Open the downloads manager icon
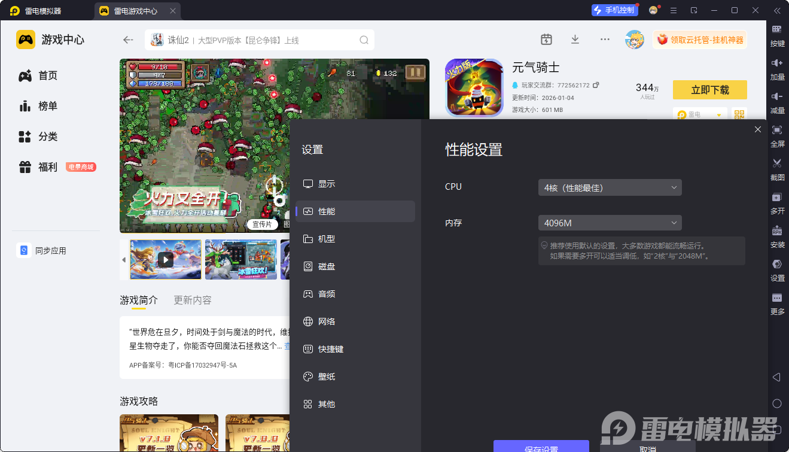 pos(575,40)
